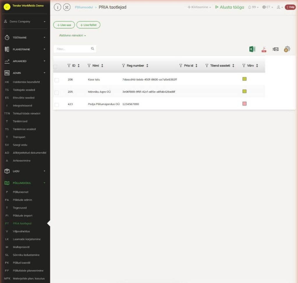Open Põlluraamat in the sidebar
Screen dimensions: 298x283
pos(21,192)
